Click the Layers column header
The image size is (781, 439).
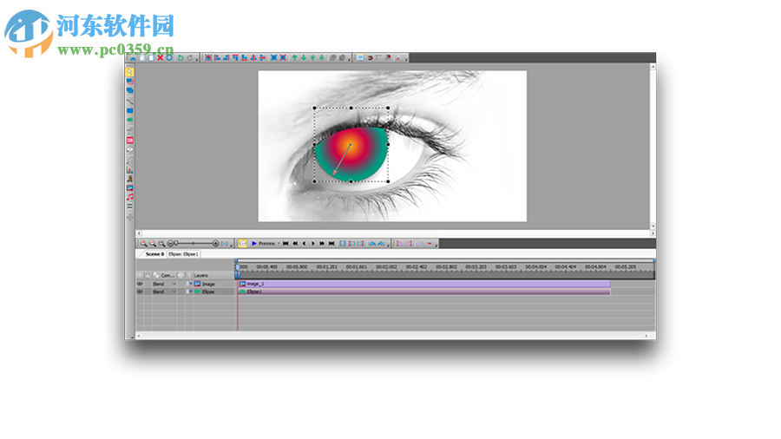(200, 275)
